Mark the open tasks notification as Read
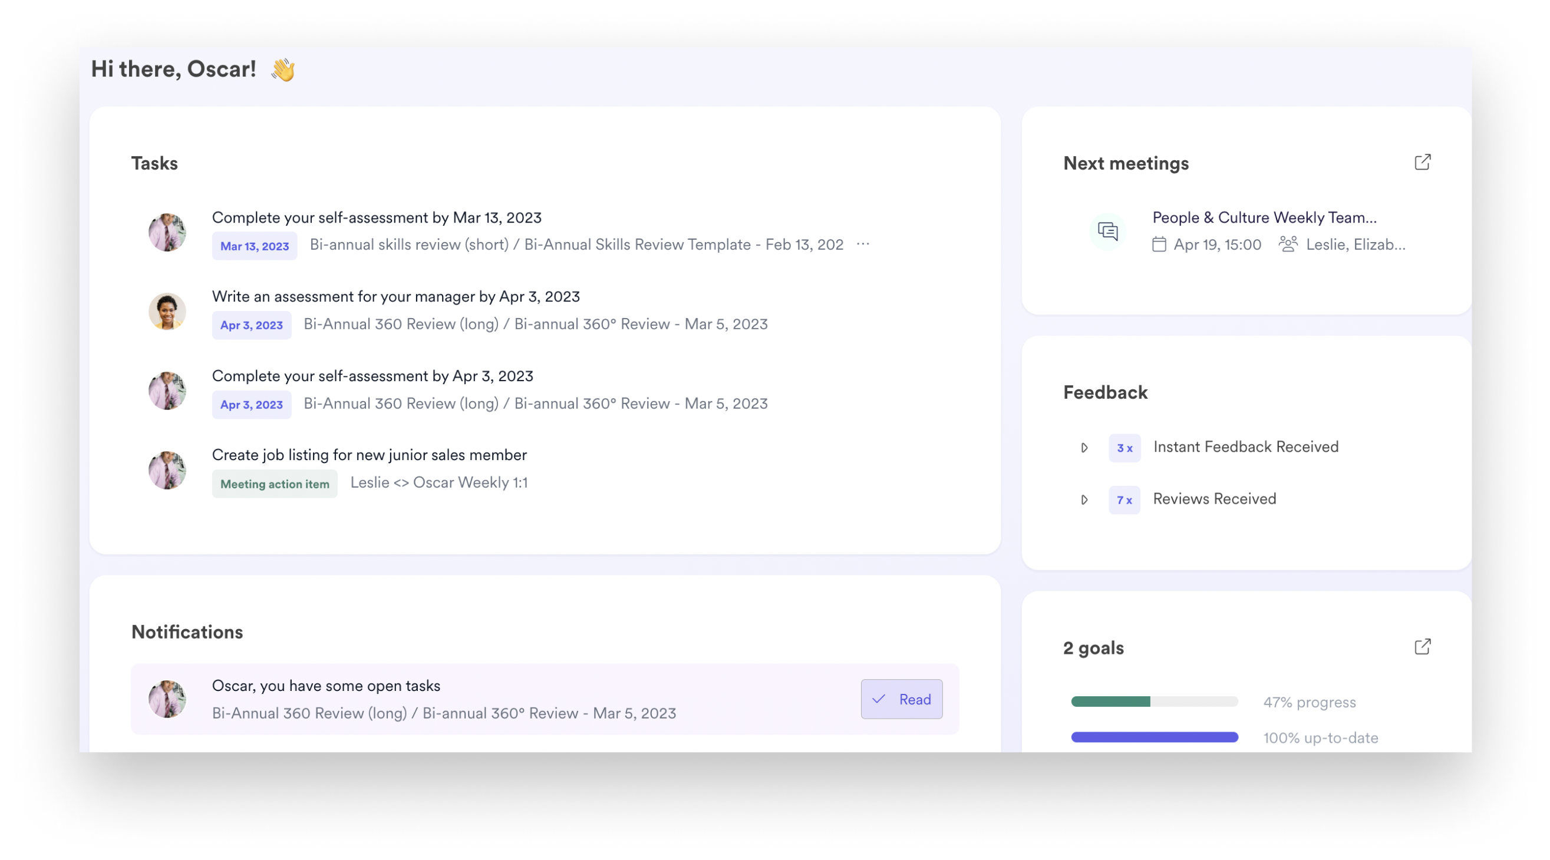The width and height of the screenshot is (1550, 860). click(902, 699)
